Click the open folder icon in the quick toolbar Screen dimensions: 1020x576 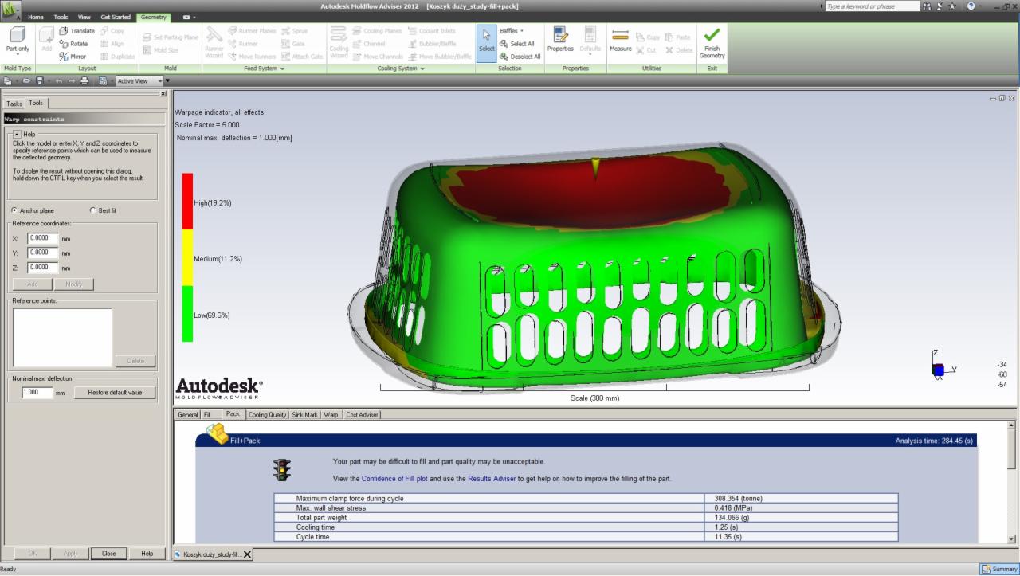[26, 81]
